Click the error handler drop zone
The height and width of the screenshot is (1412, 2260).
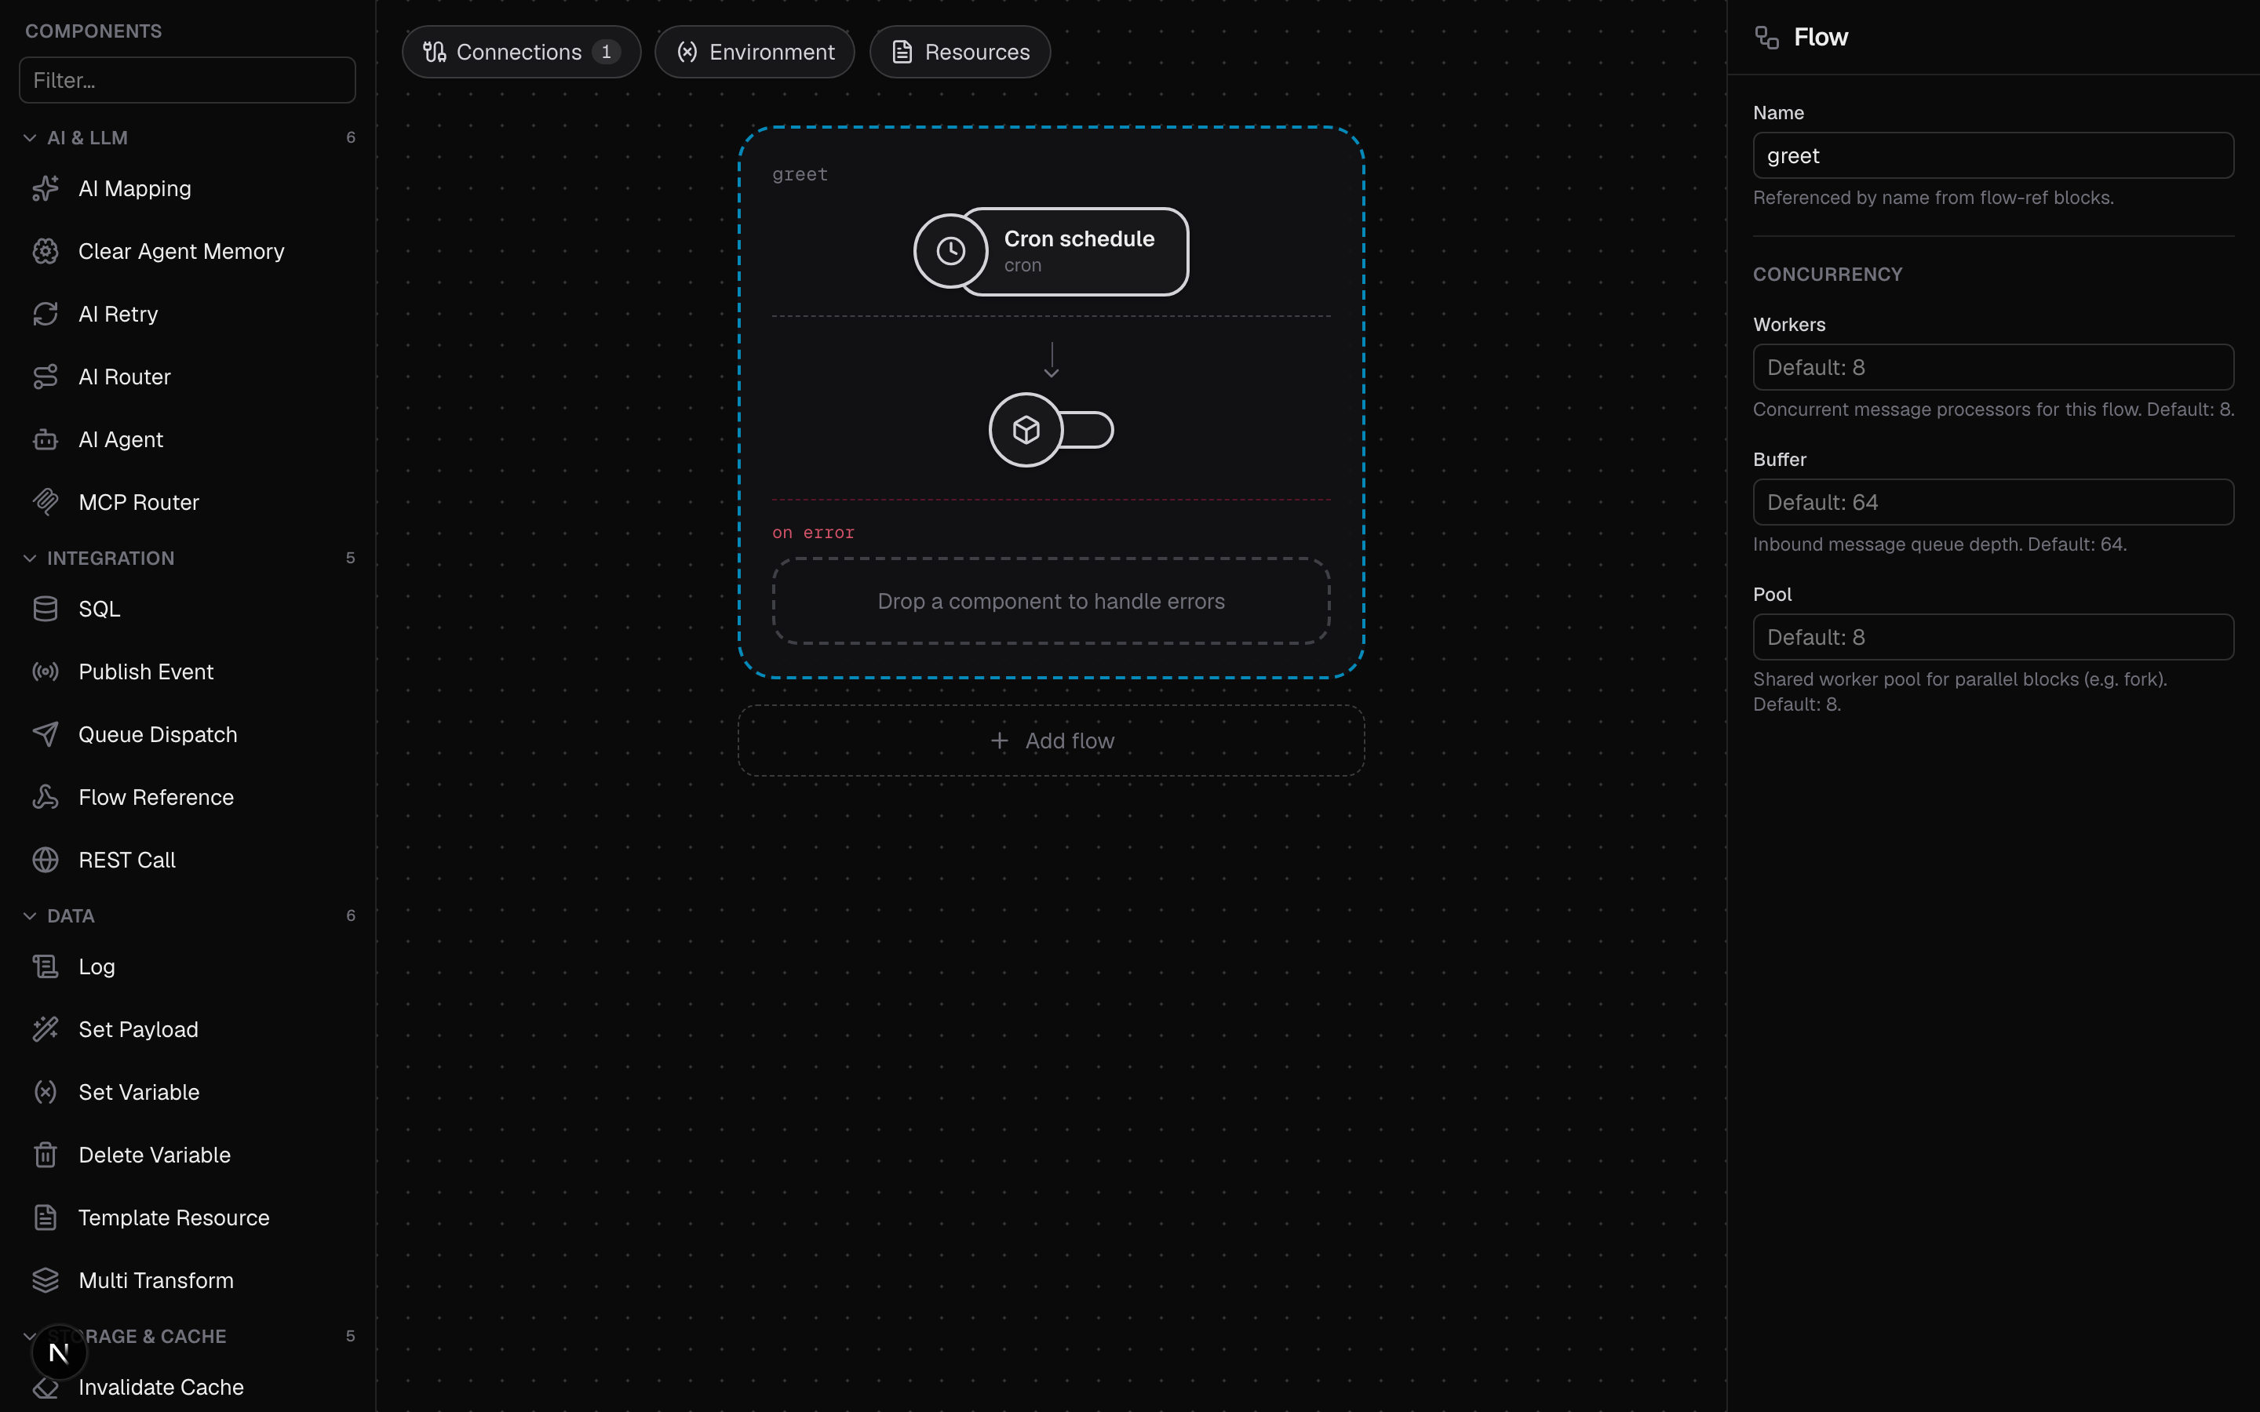1051,602
